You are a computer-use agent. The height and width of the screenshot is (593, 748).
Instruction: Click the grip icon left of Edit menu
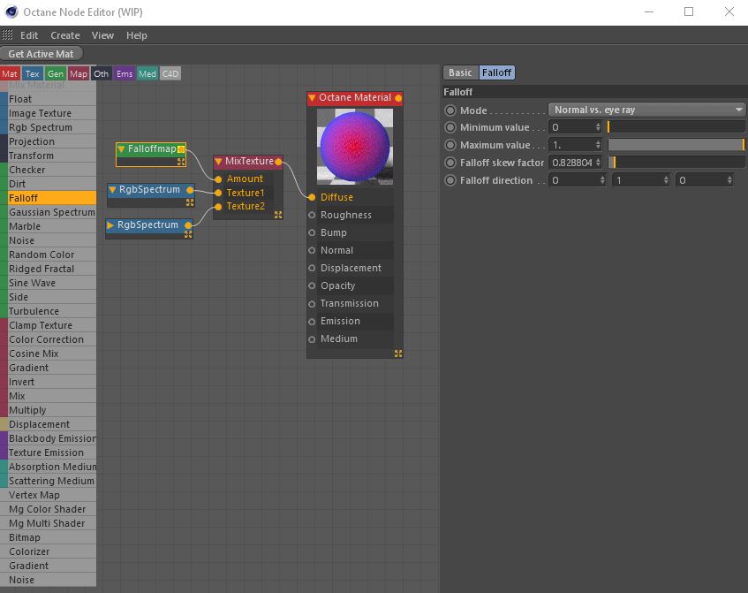[7, 35]
